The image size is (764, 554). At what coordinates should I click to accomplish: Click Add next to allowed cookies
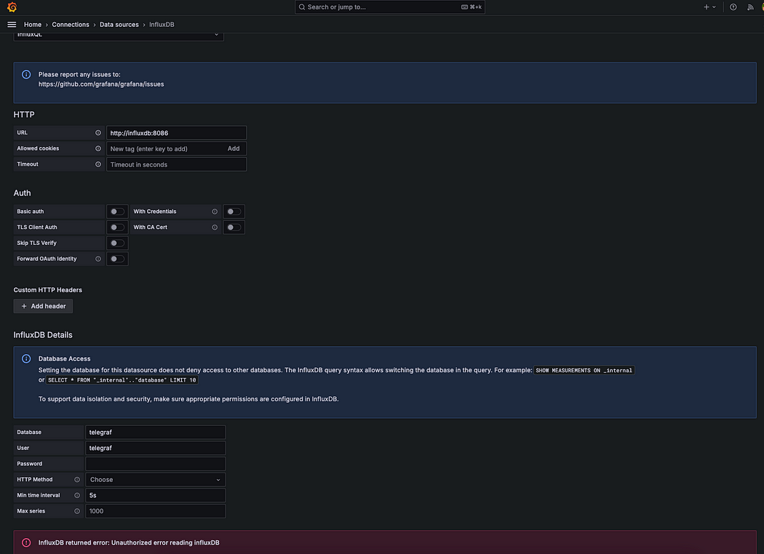[x=234, y=148]
